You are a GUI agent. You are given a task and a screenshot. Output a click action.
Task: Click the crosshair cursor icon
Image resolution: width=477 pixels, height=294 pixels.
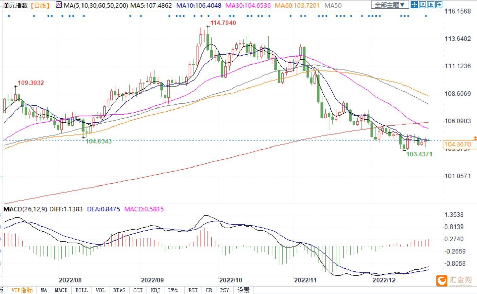click(x=414, y=5)
